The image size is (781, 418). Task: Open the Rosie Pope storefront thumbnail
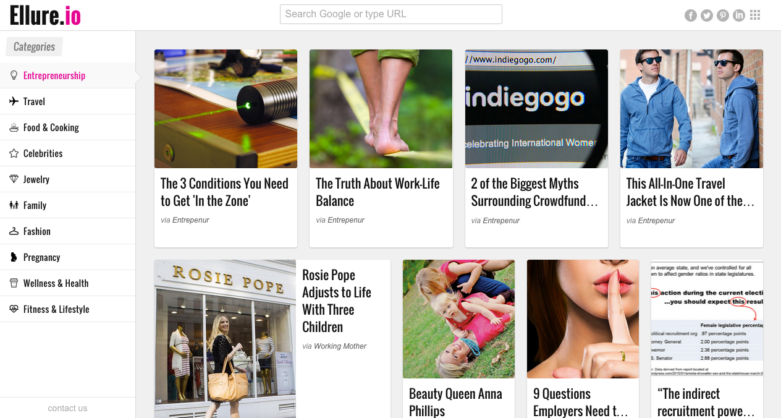point(225,339)
